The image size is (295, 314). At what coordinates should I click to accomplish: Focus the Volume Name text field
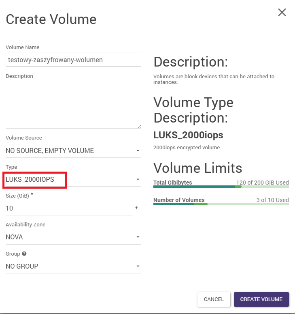(x=73, y=59)
